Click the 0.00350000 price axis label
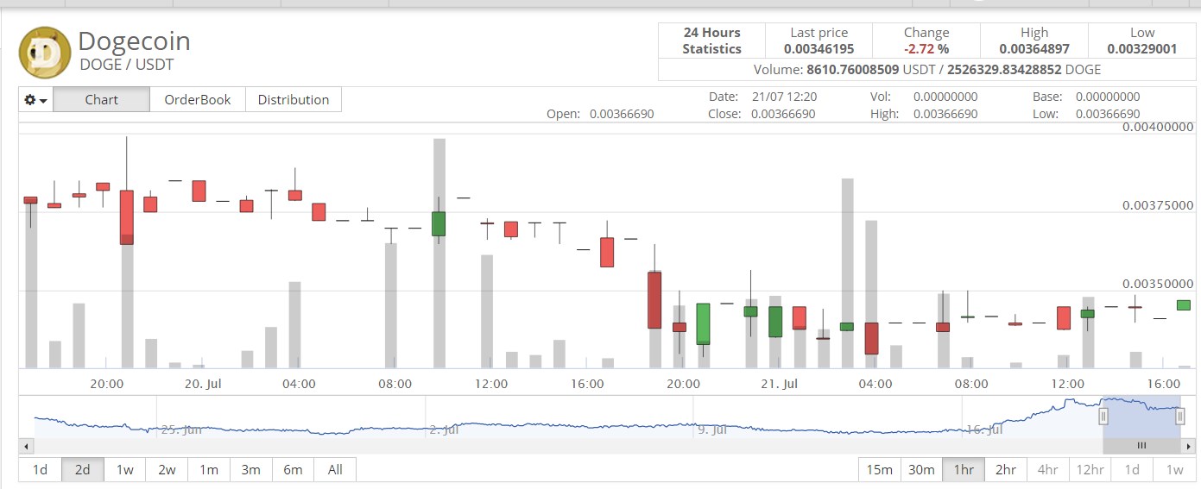1201x489 pixels. click(x=1158, y=284)
